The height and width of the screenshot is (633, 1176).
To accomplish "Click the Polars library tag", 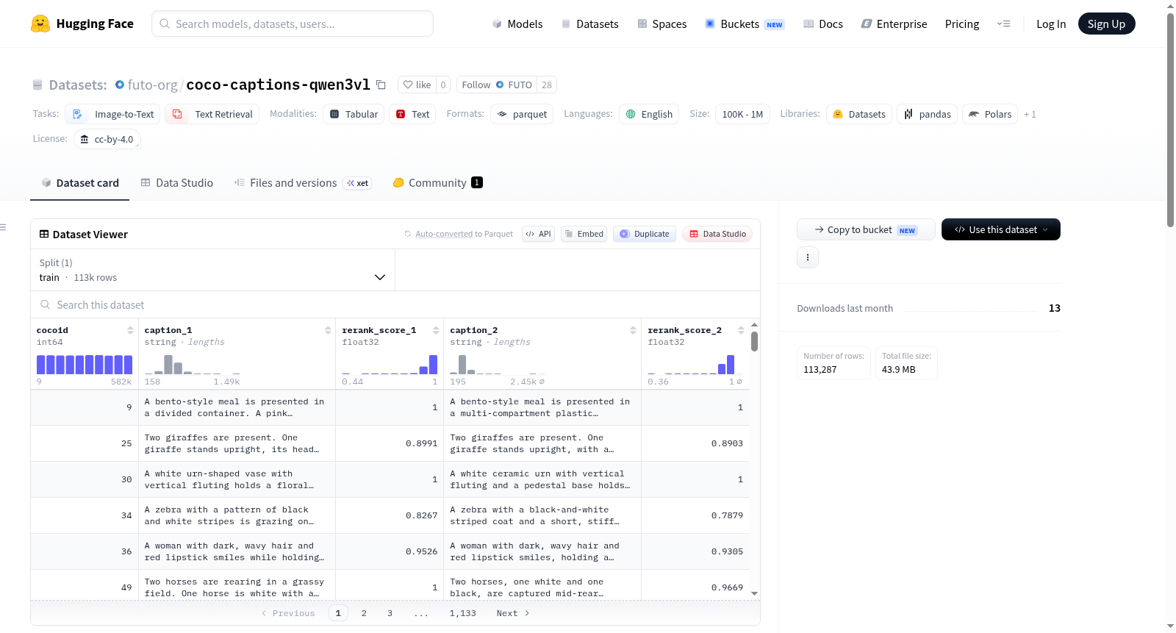I will click(990, 114).
